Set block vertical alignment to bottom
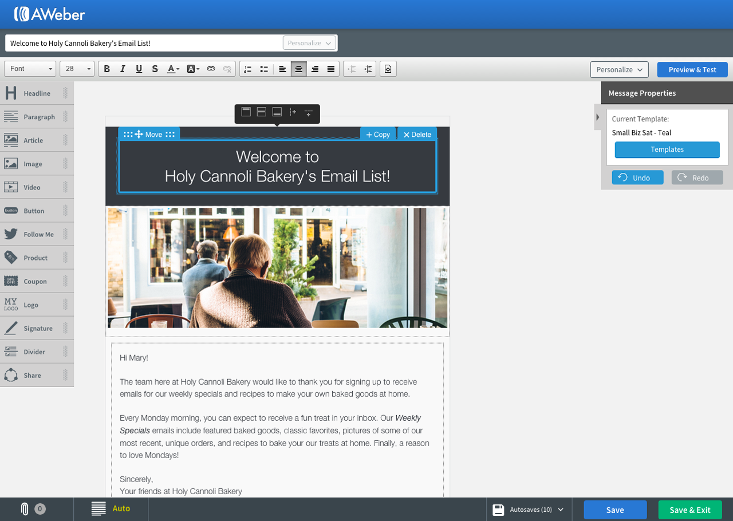 [x=277, y=112]
